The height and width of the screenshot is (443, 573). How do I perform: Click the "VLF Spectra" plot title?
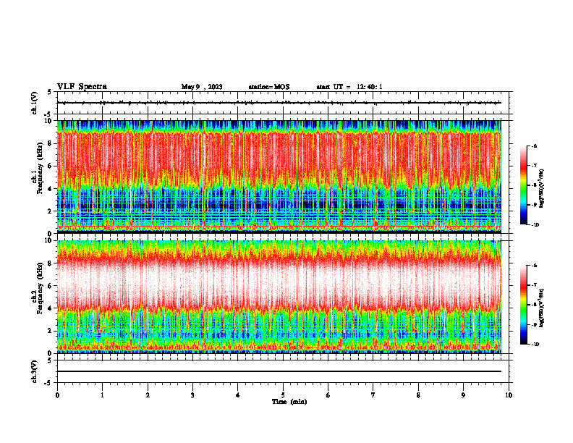coord(82,87)
